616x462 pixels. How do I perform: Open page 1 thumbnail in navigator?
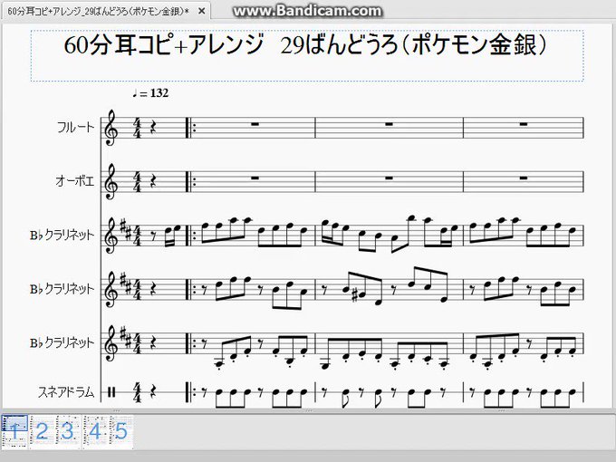point(14,431)
